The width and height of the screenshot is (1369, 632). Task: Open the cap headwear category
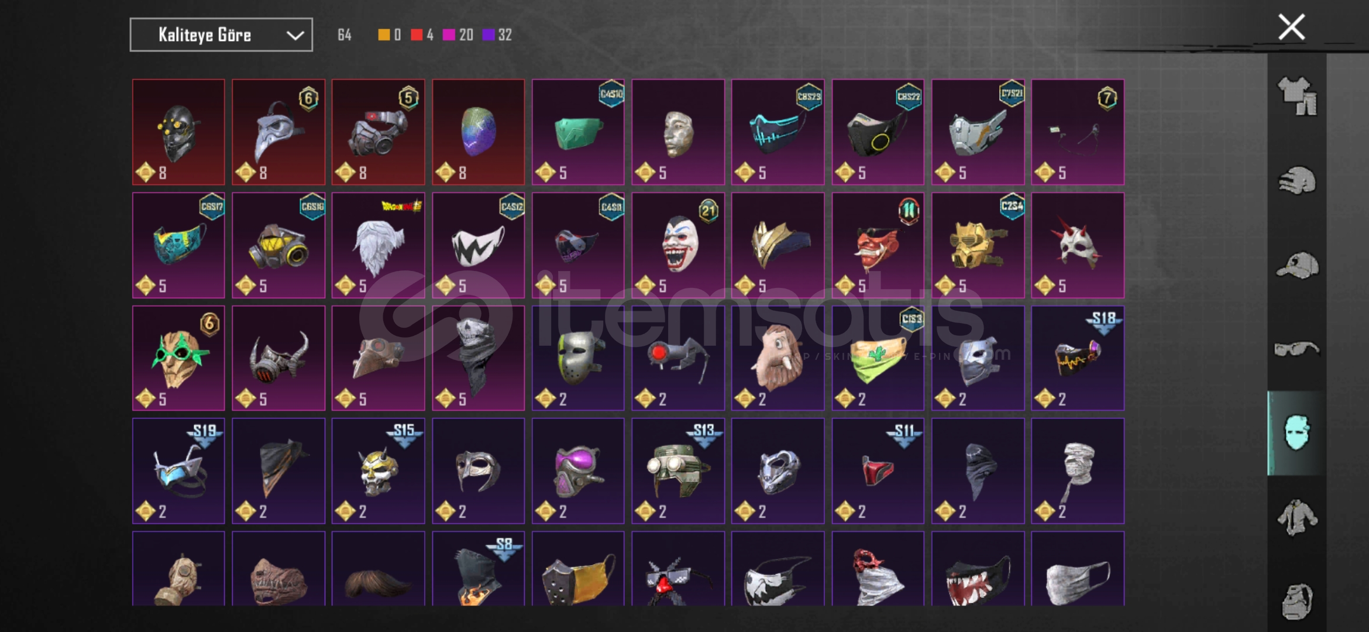1297,265
